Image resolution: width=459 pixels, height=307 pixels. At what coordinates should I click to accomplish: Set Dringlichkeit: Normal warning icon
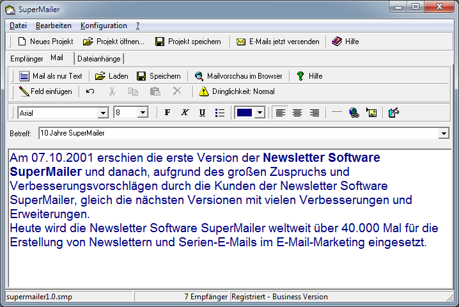click(x=203, y=91)
